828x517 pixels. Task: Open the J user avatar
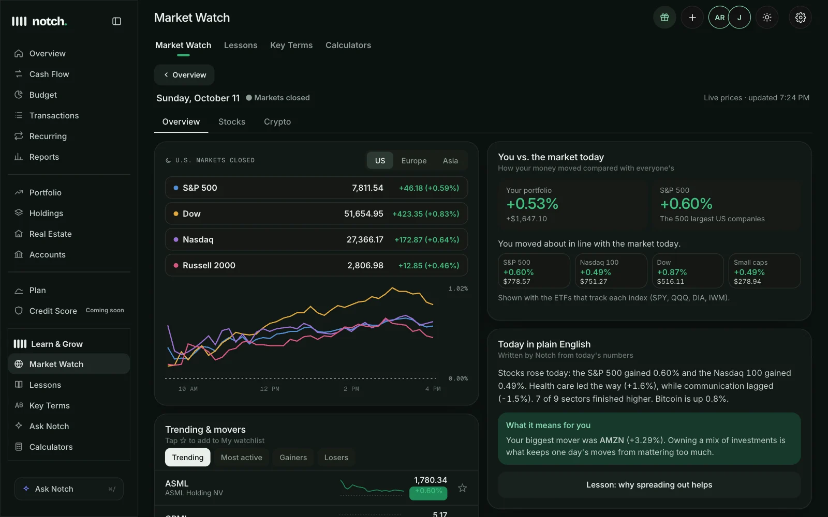(740, 18)
